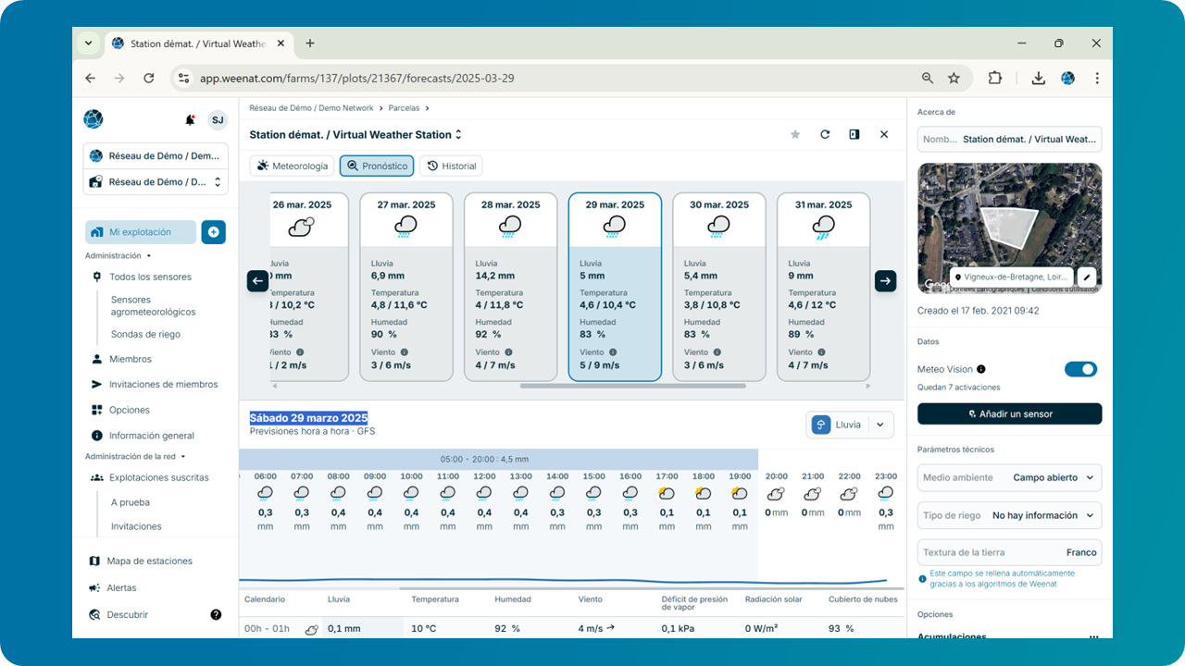Toggle the side panel layout icon
Screen dimensions: 1185x666
854,135
